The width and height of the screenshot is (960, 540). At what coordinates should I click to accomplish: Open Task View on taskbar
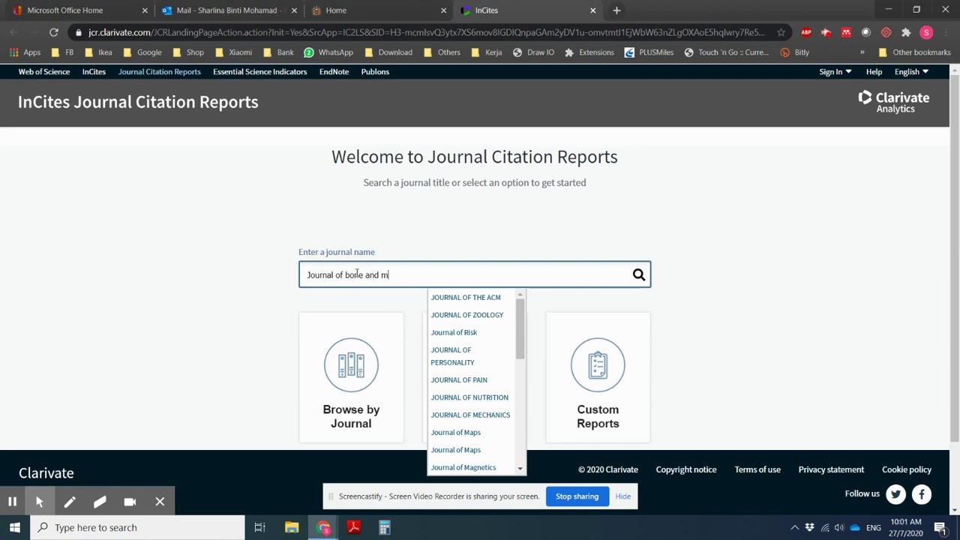coord(259,527)
